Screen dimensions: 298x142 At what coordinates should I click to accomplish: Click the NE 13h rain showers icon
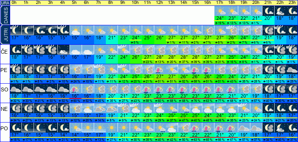click(x=172, y=108)
